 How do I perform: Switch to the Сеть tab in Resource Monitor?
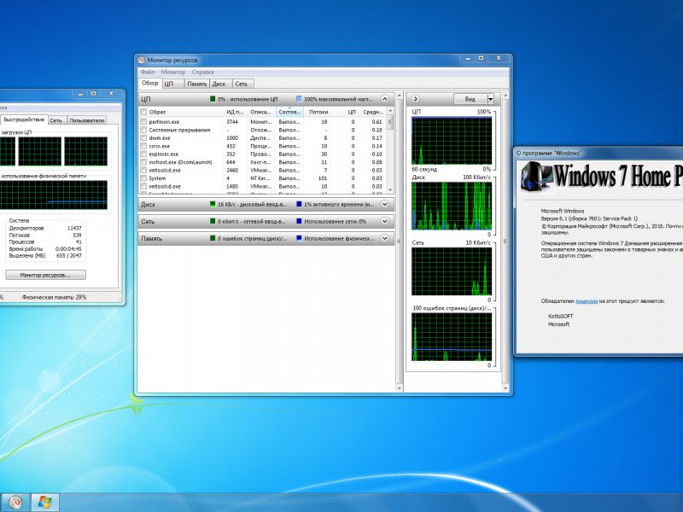click(242, 84)
